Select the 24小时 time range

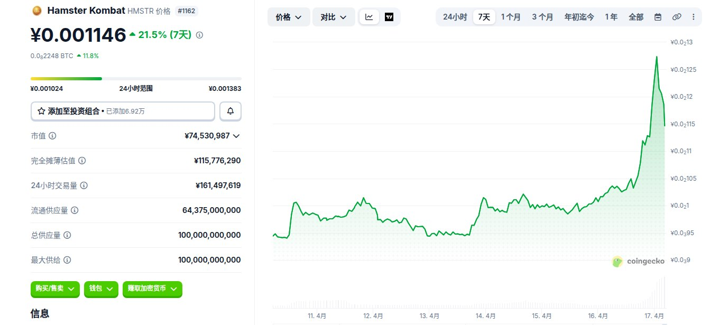click(x=455, y=17)
